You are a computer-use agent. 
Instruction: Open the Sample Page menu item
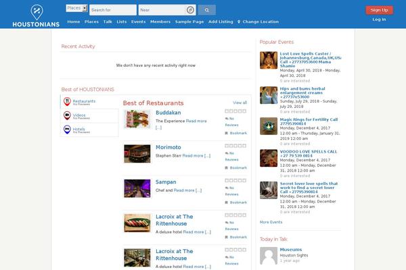189,22
